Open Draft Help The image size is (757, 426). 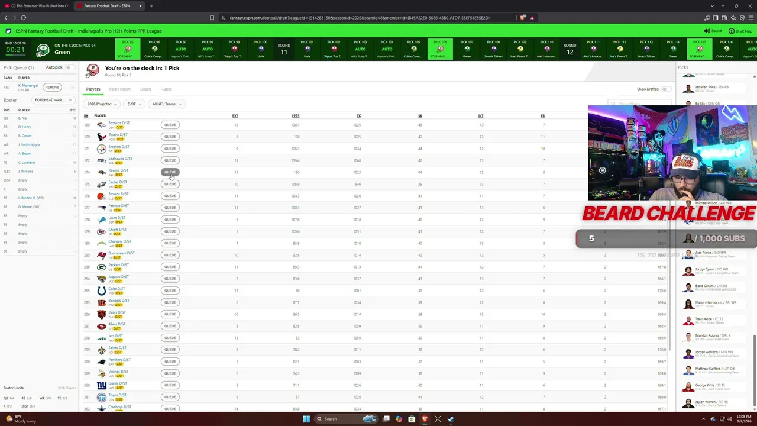[x=740, y=31]
